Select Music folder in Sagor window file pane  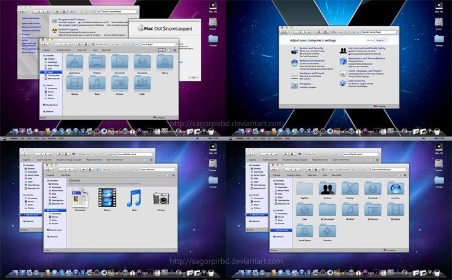(x=97, y=83)
